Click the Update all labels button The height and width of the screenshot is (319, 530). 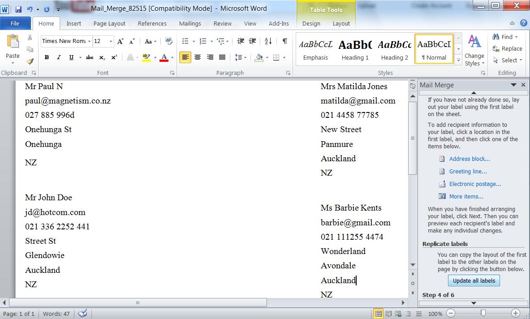coord(474,280)
